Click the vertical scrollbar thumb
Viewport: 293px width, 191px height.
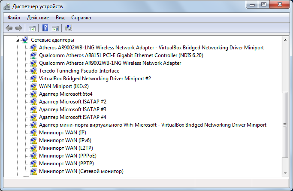[x=285, y=125]
